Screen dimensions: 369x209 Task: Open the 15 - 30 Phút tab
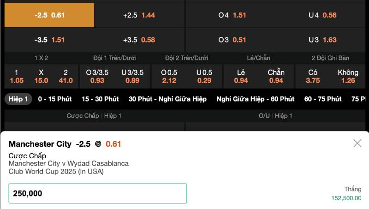(x=100, y=99)
